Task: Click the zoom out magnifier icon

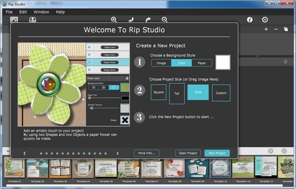Action: coord(164,19)
